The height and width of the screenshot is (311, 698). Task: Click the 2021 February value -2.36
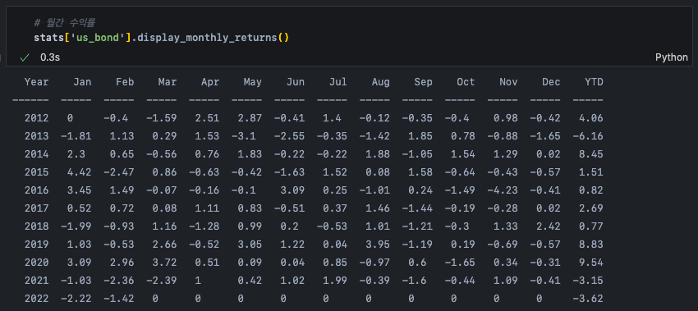[x=119, y=281]
